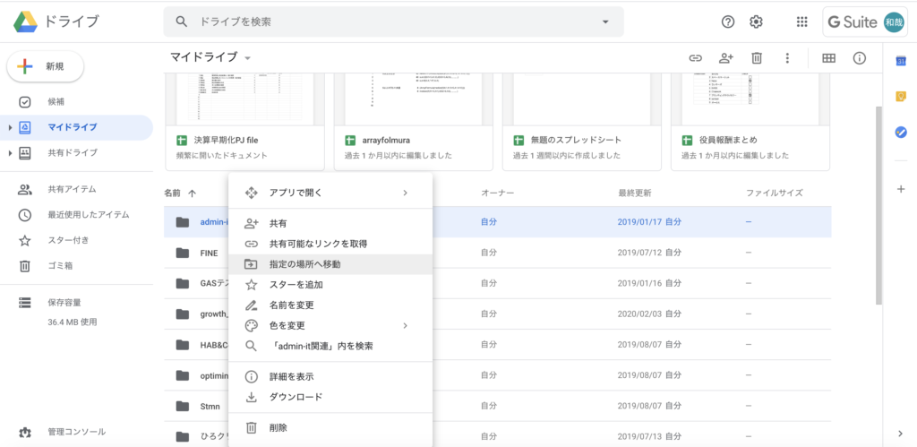This screenshot has width=917, height=447.
Task: Open Google Tasks side panel icon
Action: (901, 133)
